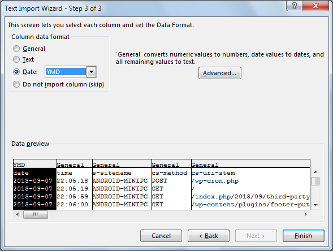Click the 22:06:00 time value
The height and width of the screenshot is (251, 333).
[x=72, y=204]
